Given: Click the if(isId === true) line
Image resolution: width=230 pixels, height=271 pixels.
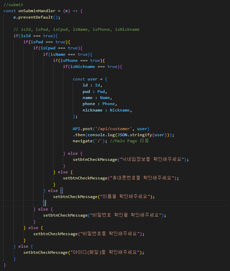Looking at the screenshot, I should 35,36.
